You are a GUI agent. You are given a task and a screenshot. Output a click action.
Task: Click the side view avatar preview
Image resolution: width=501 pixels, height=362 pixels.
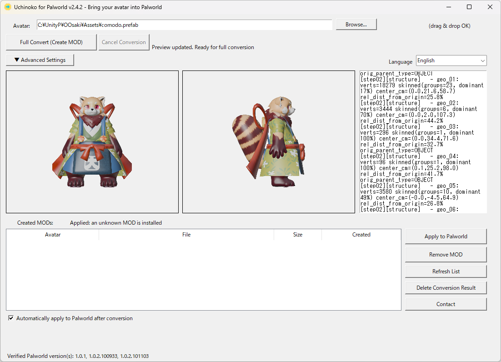[x=269, y=142]
